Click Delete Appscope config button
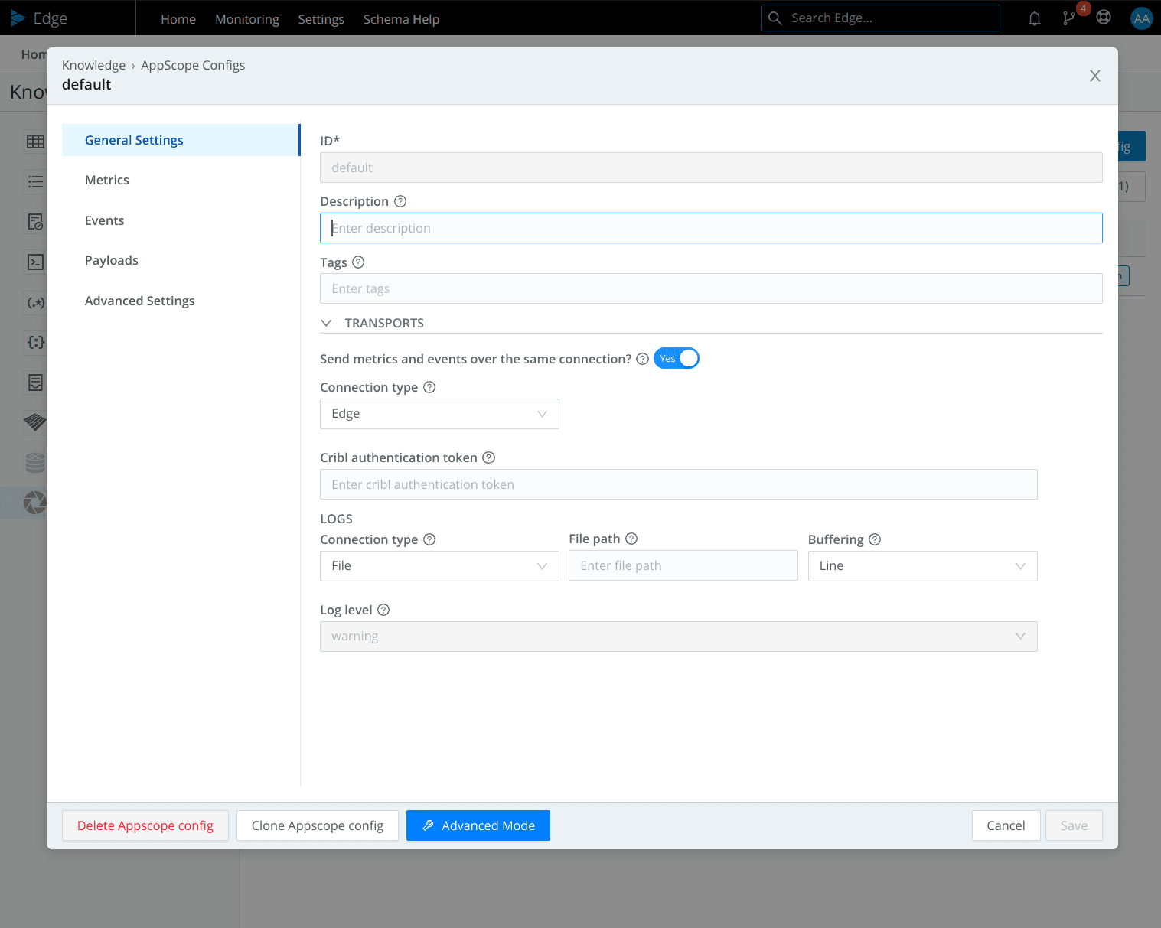The image size is (1161, 928). (145, 825)
